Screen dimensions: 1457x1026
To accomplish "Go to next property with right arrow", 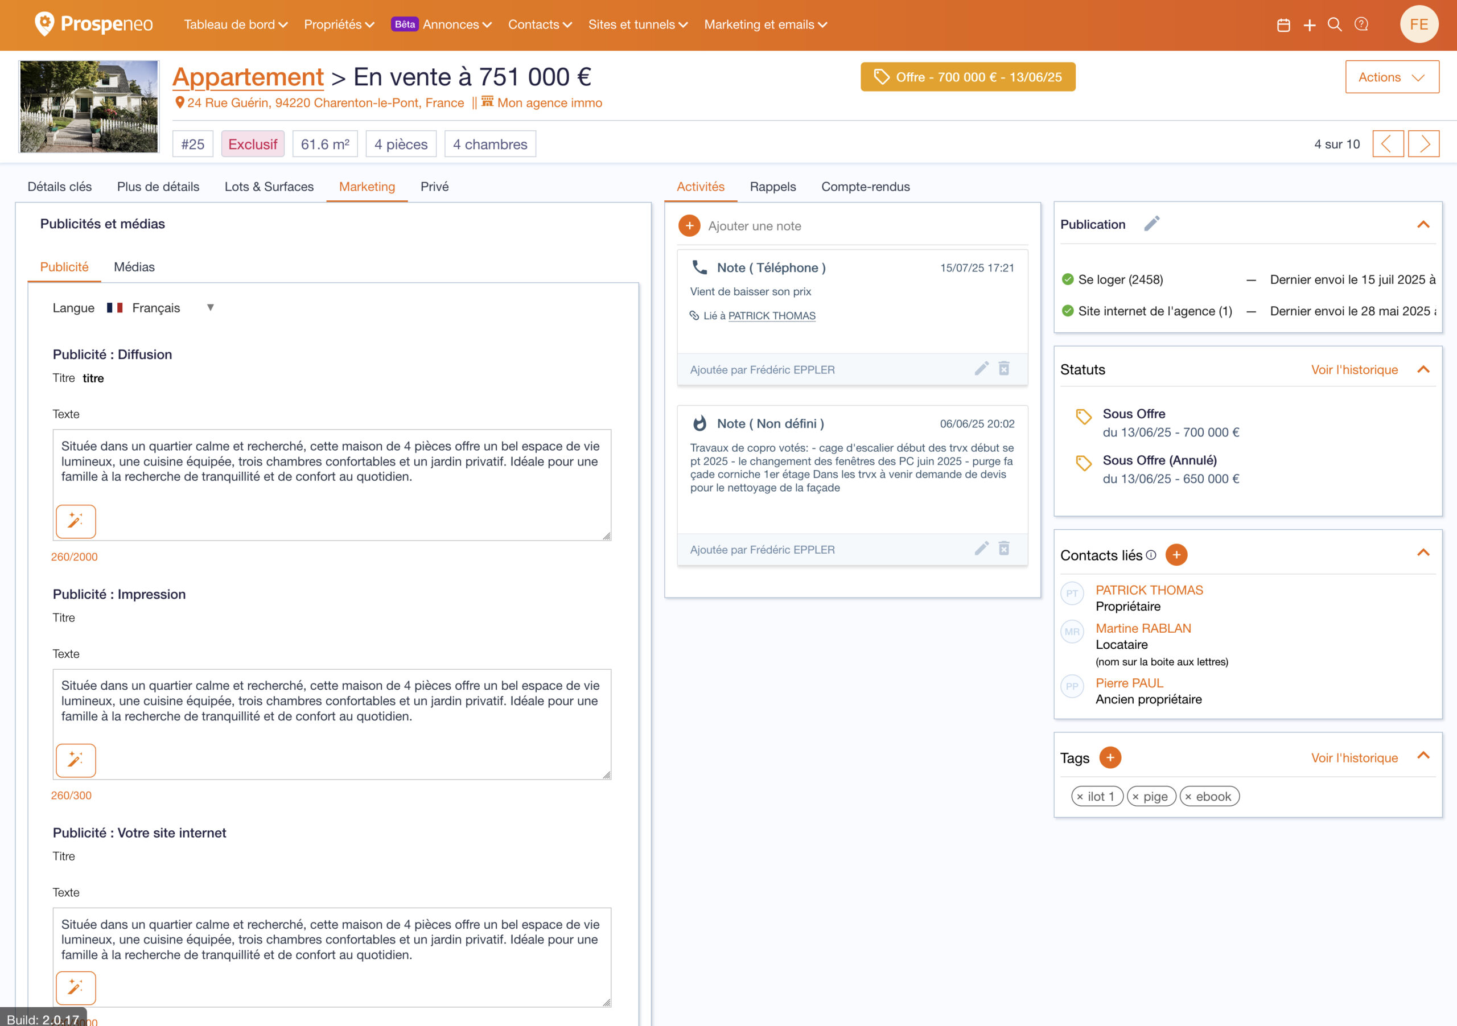I will (x=1423, y=144).
